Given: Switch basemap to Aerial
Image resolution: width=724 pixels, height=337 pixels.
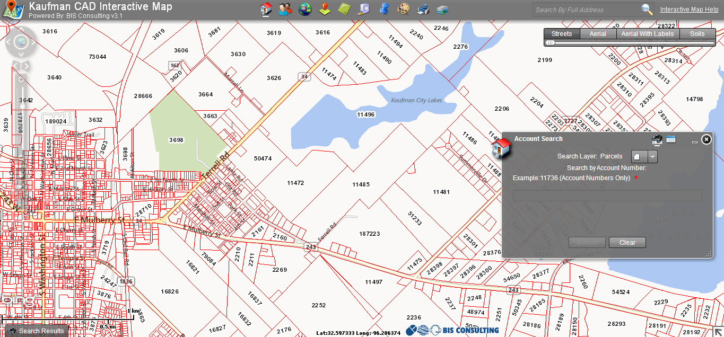Looking at the screenshot, I should coord(598,34).
